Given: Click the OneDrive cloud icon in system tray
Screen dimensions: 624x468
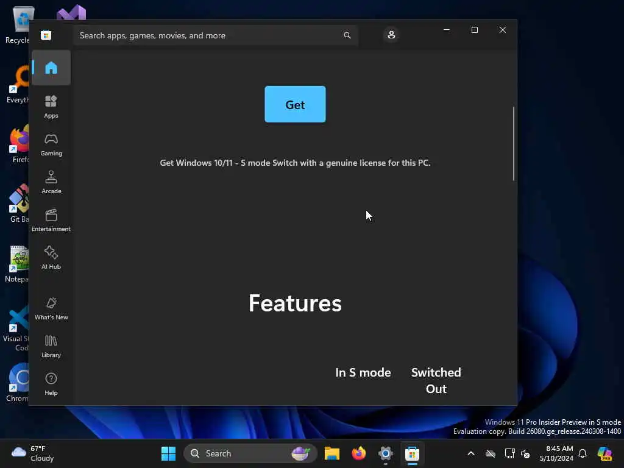Looking at the screenshot, I should coord(491,453).
